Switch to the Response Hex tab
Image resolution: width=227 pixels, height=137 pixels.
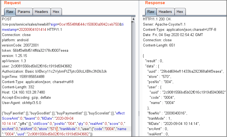(x=180, y=12)
